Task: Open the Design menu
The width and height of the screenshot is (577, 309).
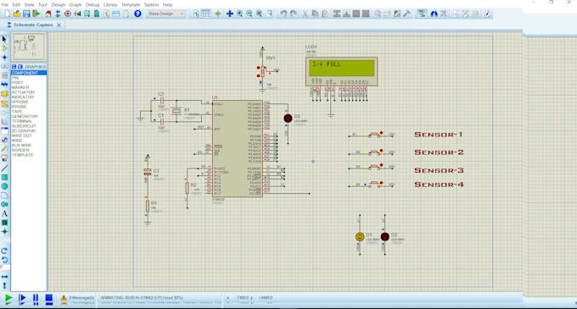Action: [x=59, y=5]
